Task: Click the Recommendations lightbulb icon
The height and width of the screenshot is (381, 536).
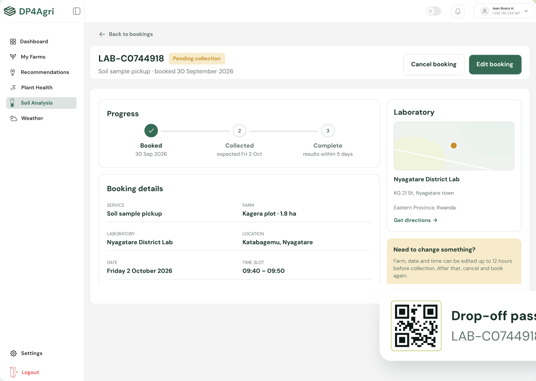Action: [13, 72]
